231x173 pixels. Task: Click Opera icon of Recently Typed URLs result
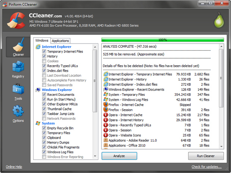click(106, 125)
